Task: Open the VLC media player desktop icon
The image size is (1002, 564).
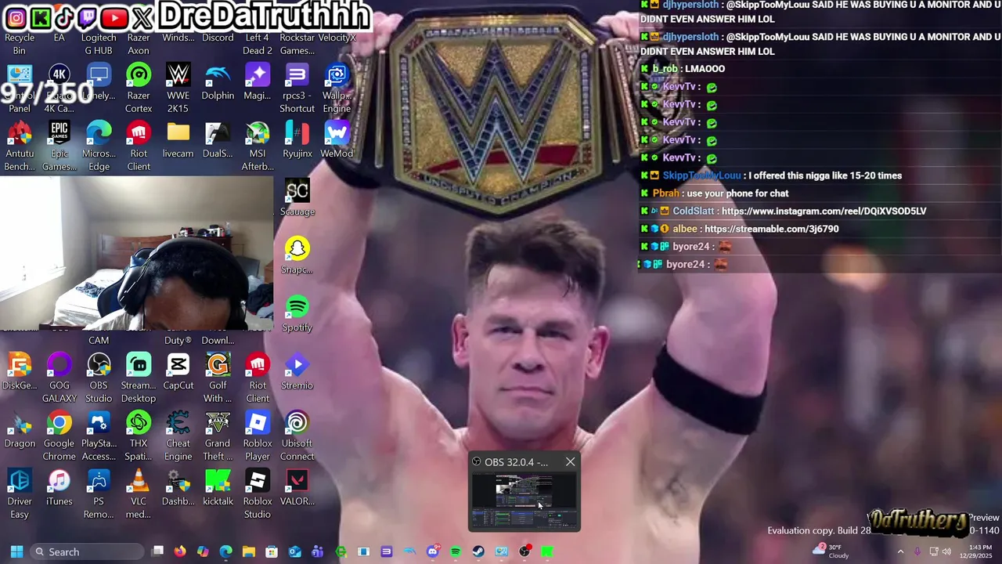Action: point(139,493)
